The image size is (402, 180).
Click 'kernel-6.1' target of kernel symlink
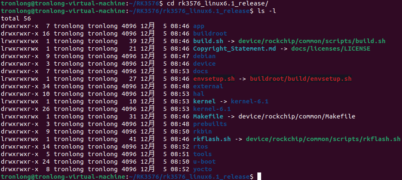tap(250, 101)
